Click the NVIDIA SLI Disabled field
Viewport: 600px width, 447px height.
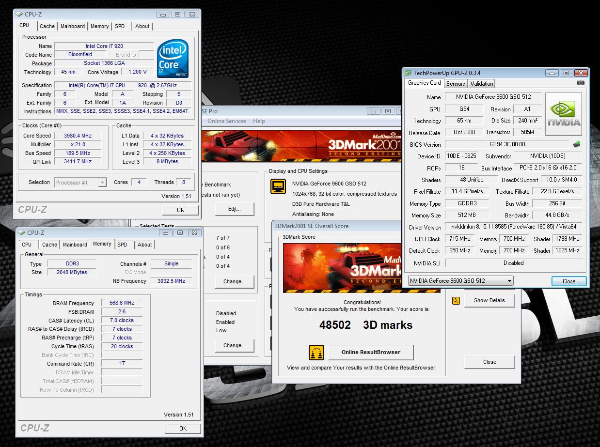513,263
